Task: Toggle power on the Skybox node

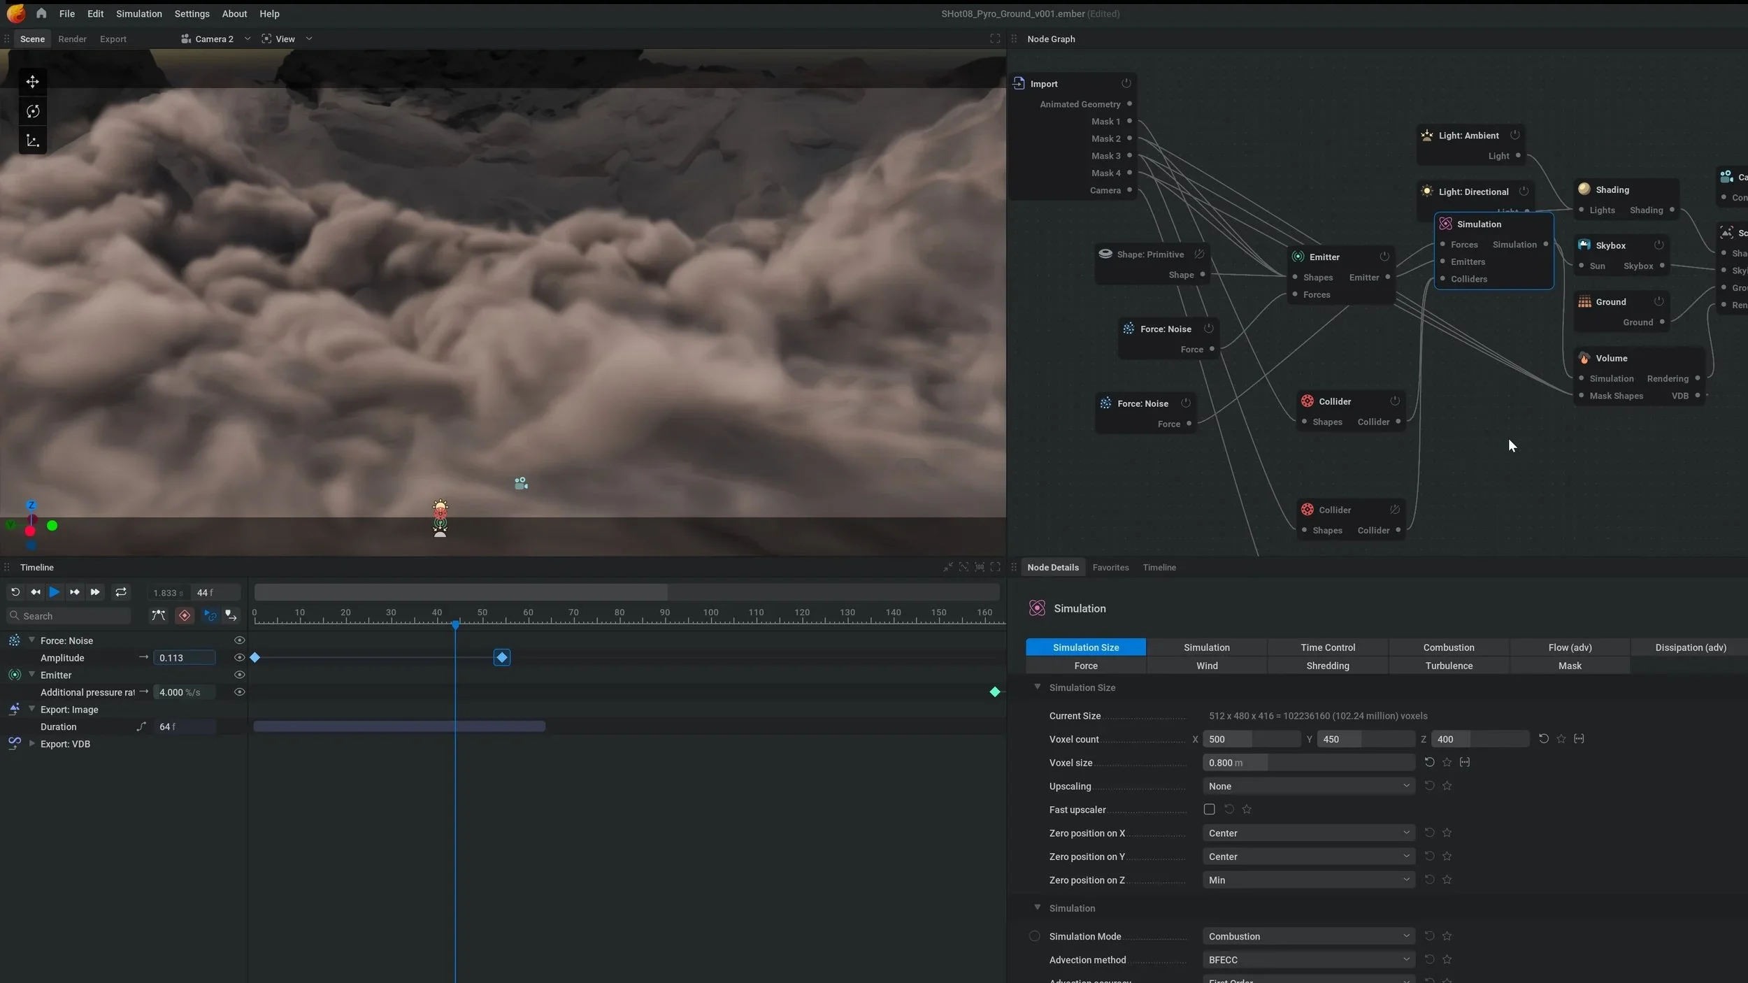Action: click(x=1659, y=245)
